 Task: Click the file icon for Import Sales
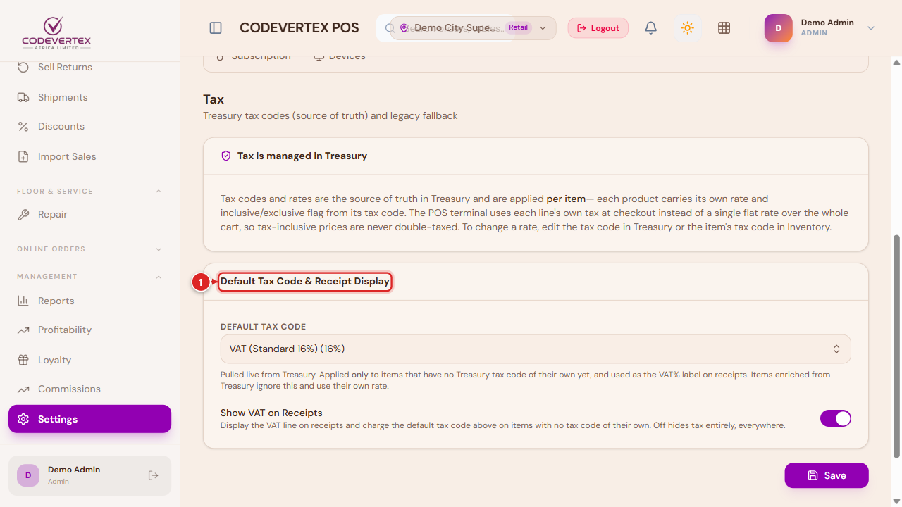(x=23, y=156)
